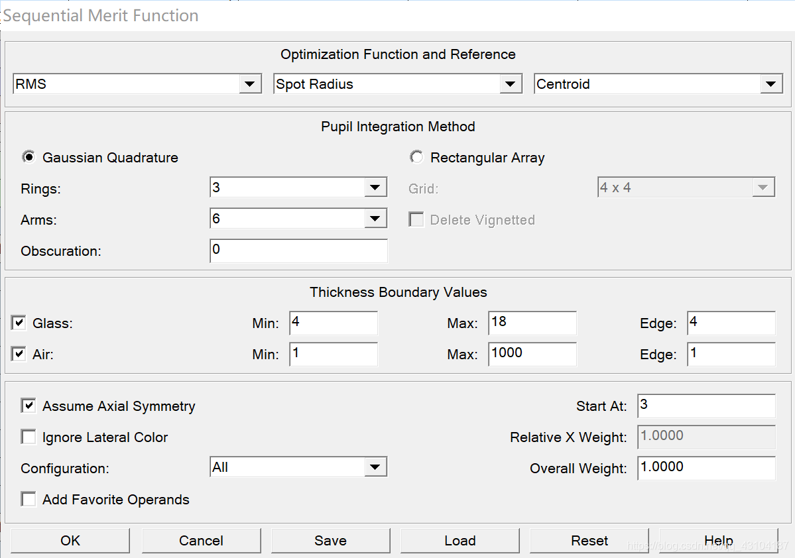Click the Optimization Function and Reference heading
The width and height of the screenshot is (795, 558).
point(398,54)
